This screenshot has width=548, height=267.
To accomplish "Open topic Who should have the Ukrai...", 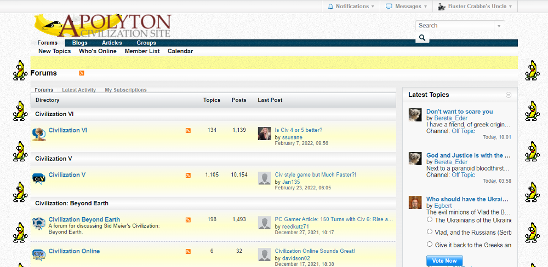I will coord(469,199).
